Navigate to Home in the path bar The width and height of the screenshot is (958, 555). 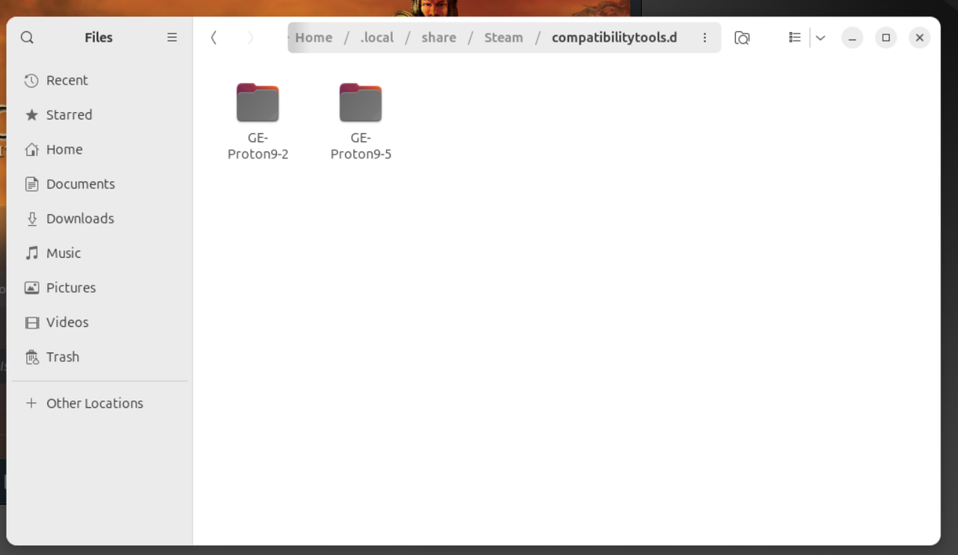(x=314, y=37)
